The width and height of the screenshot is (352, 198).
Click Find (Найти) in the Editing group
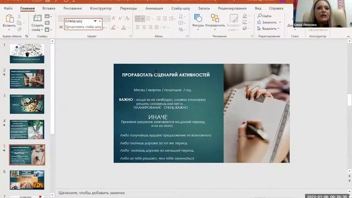click(x=265, y=16)
